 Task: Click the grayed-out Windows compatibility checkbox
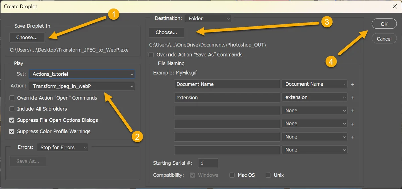coord(193,175)
